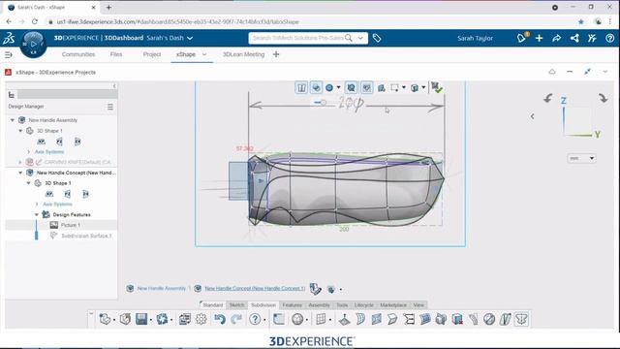Select the grid plane tool
This screenshot has width=620, height=349.
tap(321, 319)
